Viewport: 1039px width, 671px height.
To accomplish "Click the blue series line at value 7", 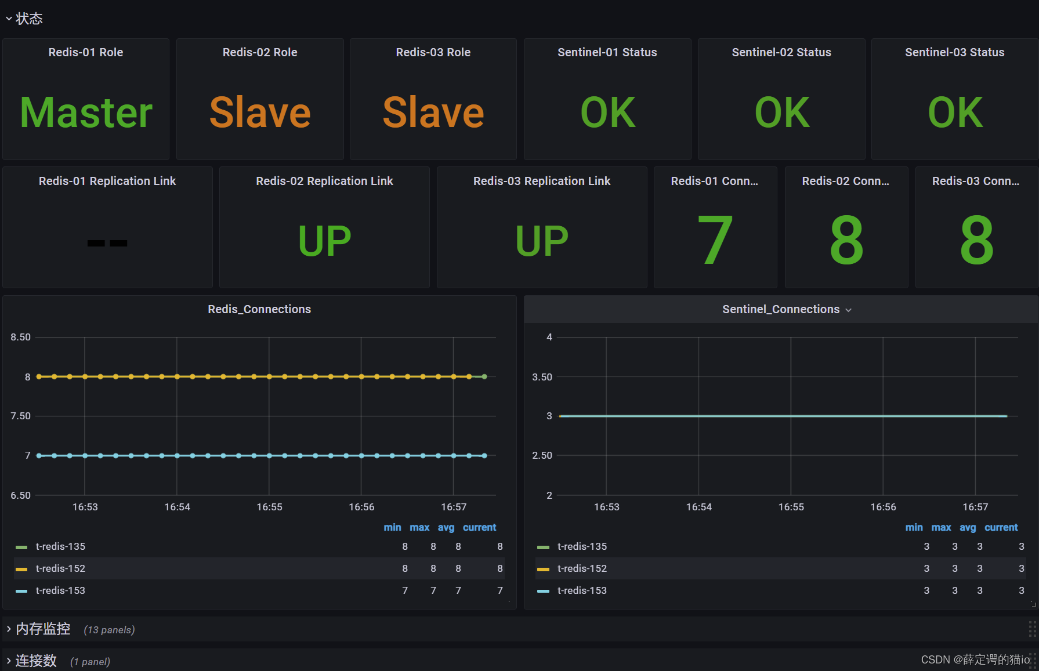I will 261,455.
